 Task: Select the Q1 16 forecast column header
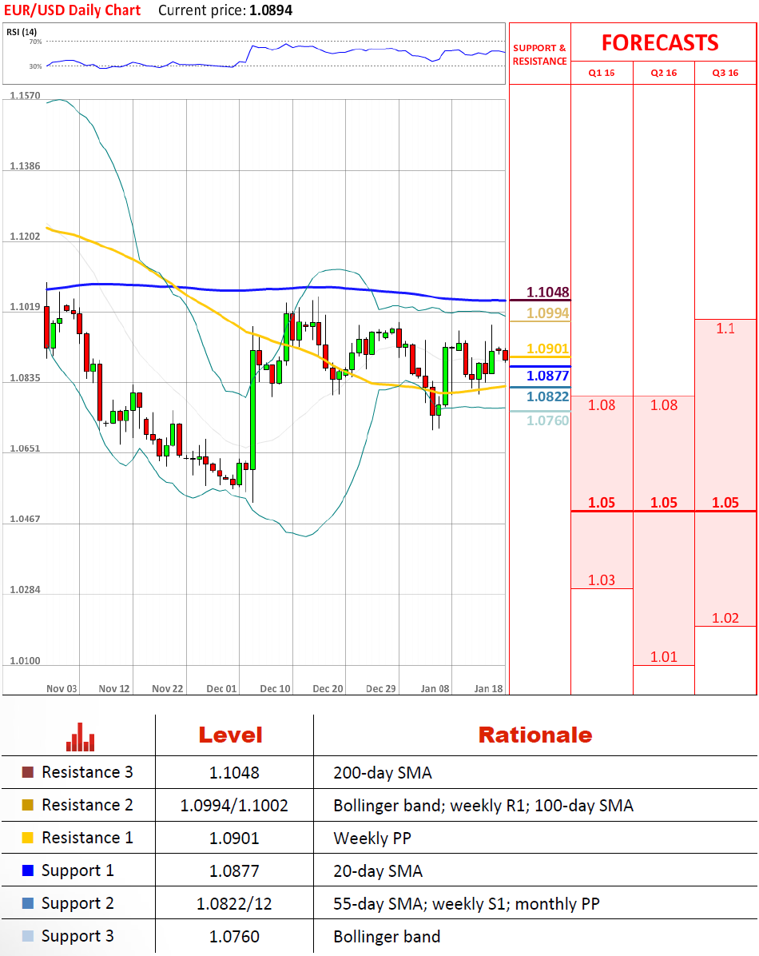point(601,73)
